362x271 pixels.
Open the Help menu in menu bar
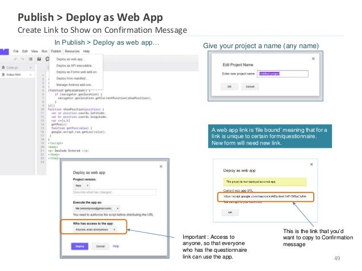(x=86, y=51)
